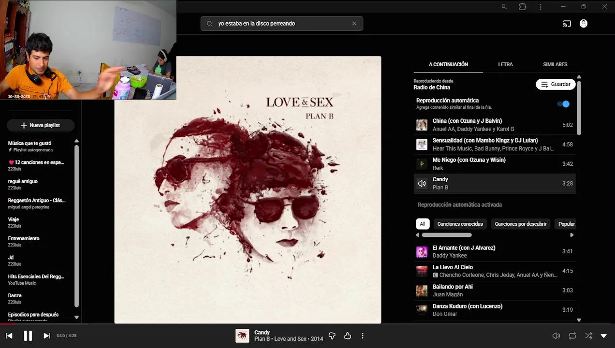615x348 pixels.
Task: Select the All filter chip
Action: click(423, 224)
